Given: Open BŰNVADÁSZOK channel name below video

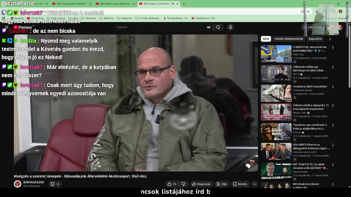Looking at the screenshot, I should pos(34,182).
